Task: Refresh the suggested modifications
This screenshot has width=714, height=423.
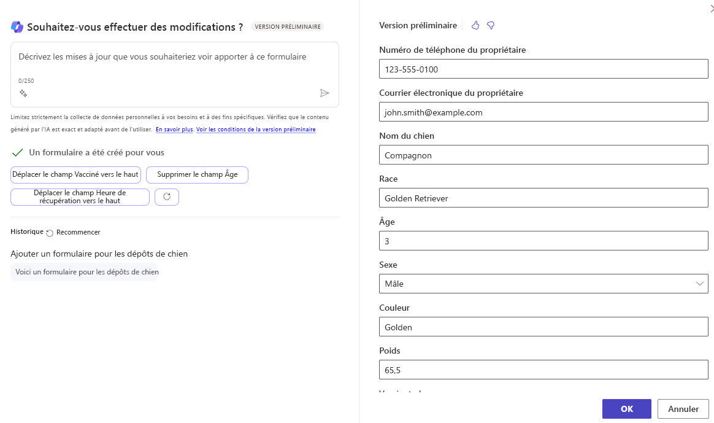Action: pos(167,196)
